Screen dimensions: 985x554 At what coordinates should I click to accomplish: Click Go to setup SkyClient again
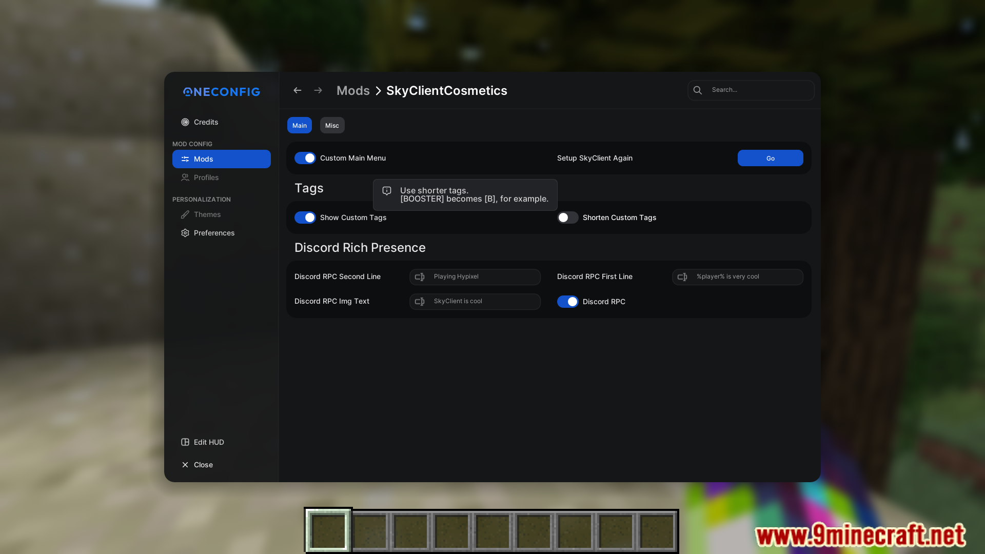click(x=771, y=158)
